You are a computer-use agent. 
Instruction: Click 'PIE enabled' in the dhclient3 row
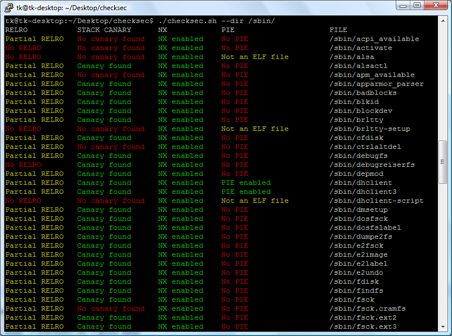(x=246, y=192)
